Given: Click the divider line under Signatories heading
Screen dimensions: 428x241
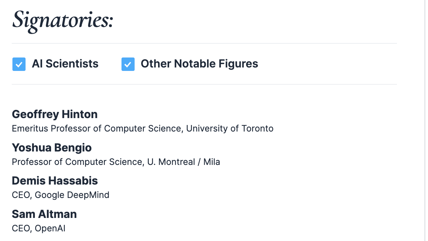Looking at the screenshot, I should [x=204, y=43].
